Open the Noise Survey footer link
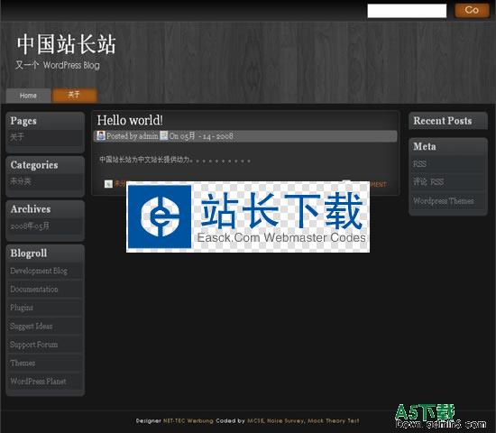This screenshot has width=496, height=433. pyautogui.click(x=286, y=420)
